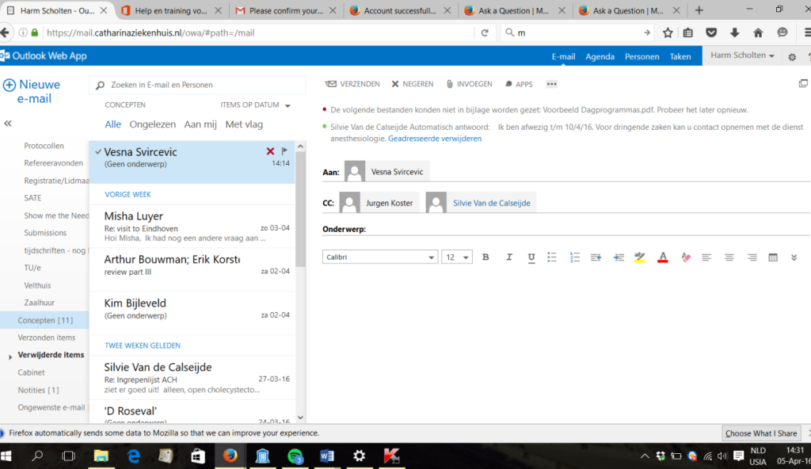Select the Ongelezen filter in the message list

[152, 124]
